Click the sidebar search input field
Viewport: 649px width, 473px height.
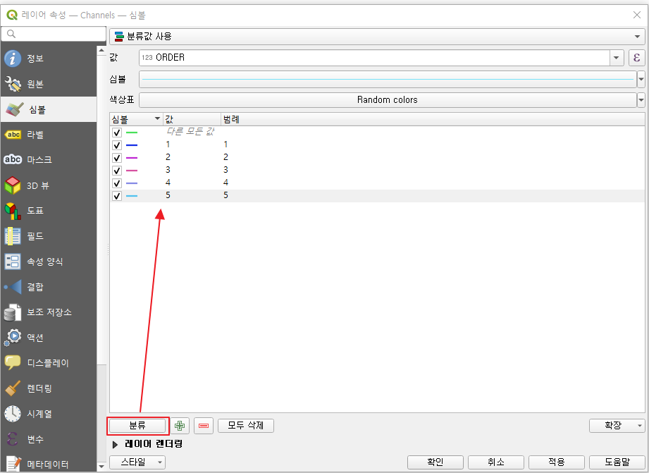pyautogui.click(x=54, y=34)
